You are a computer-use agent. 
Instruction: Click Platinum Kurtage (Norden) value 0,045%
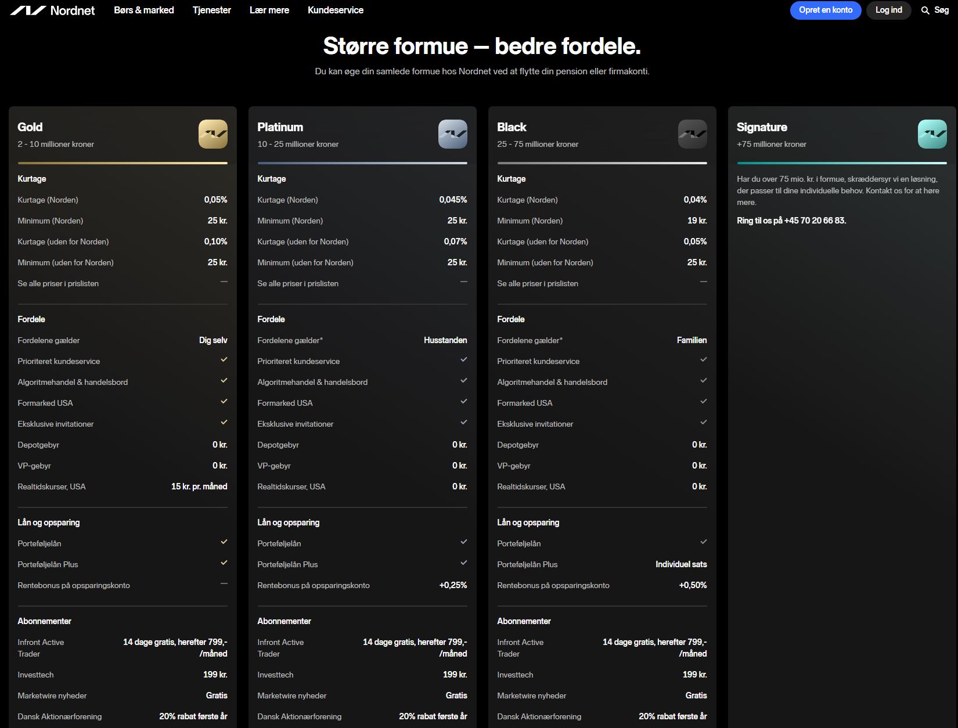click(x=453, y=200)
